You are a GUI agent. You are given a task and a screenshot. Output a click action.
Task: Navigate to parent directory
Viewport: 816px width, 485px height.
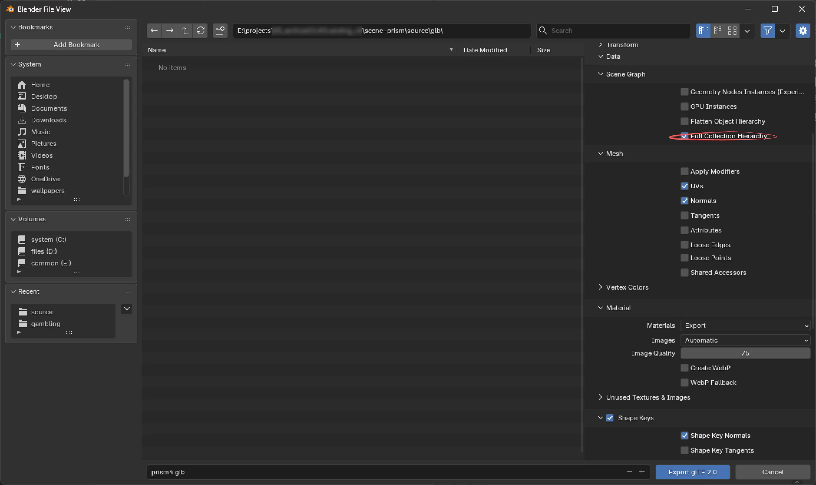click(x=185, y=31)
